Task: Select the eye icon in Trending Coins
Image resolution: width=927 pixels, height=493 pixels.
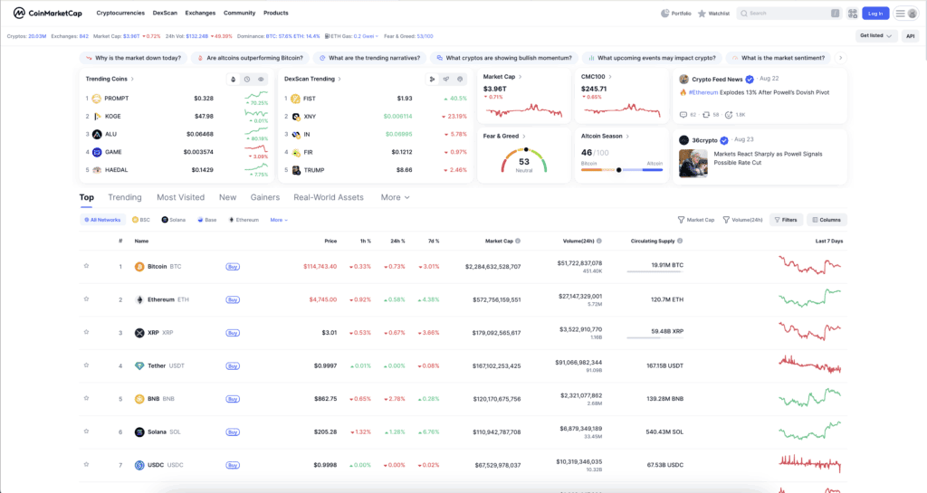Action: 261,79
